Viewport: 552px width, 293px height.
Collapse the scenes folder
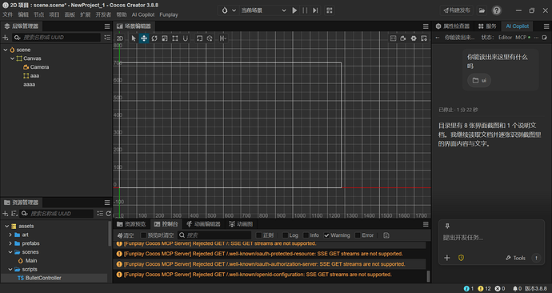(x=10, y=252)
